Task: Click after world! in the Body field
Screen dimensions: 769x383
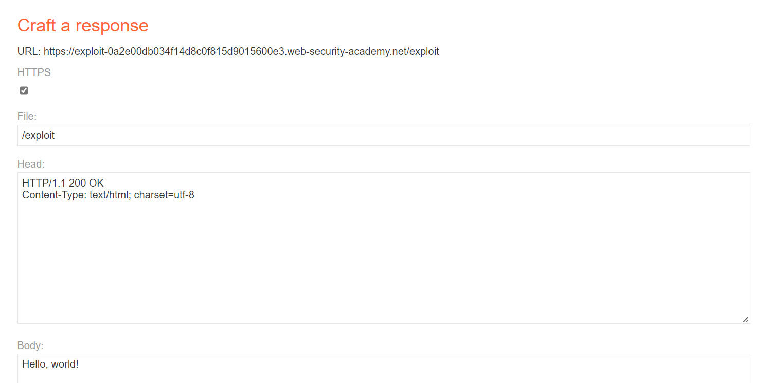Action: point(79,364)
